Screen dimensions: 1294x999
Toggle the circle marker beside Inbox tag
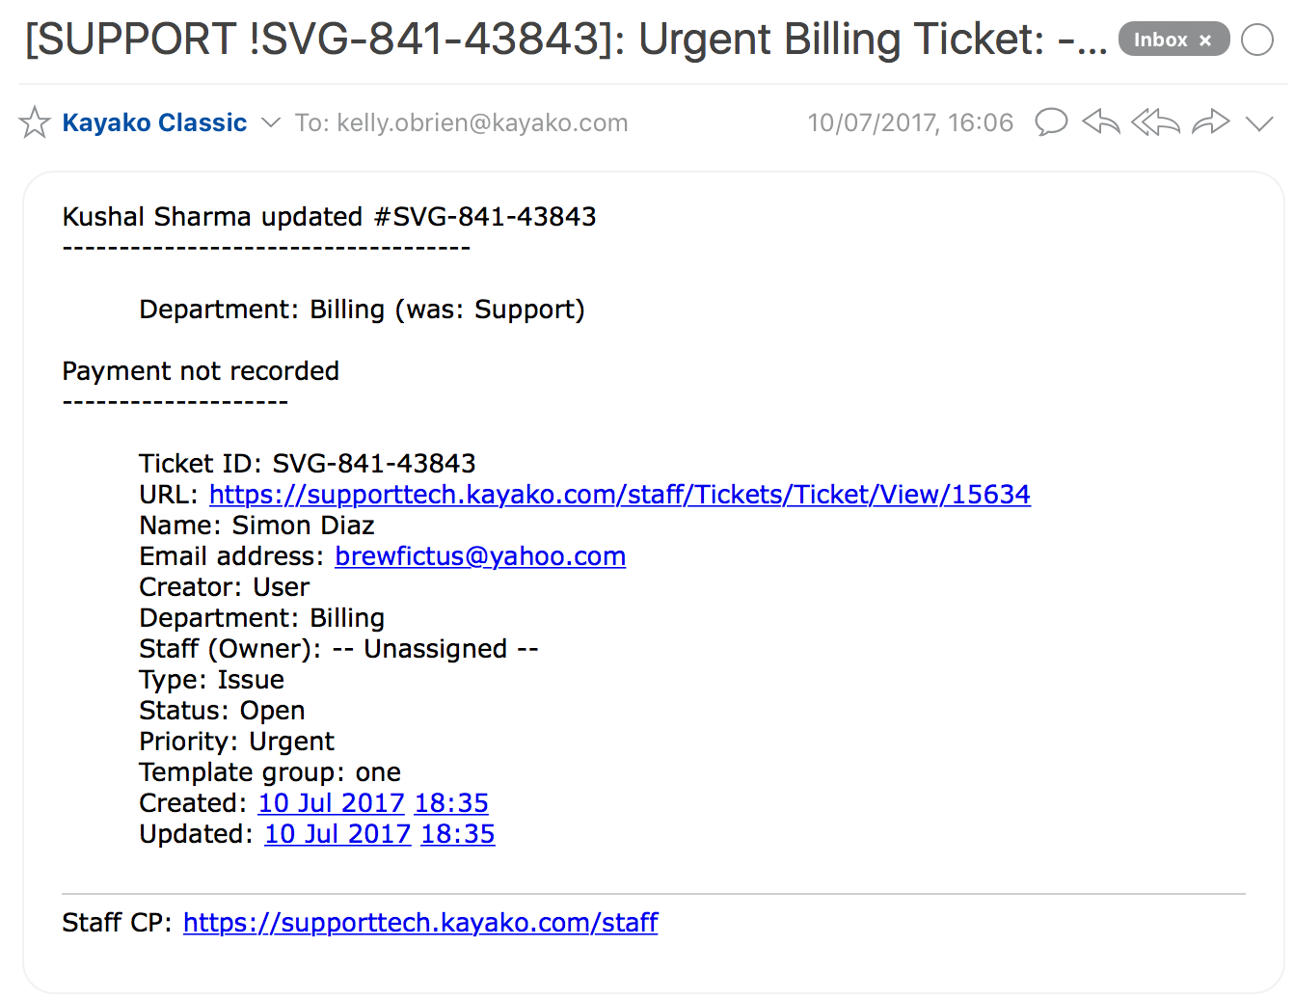1257,40
